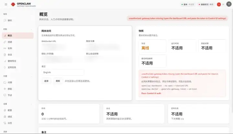Viewport: 233px width, 134px height.
Task: Click the dark round icon at top right
Action: [x=229, y=4]
